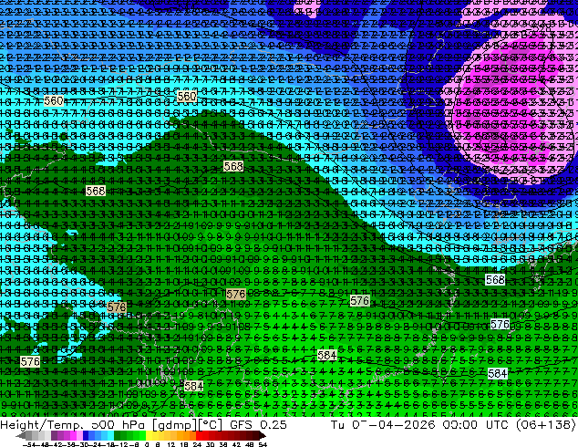Click the "[°C]" temperature unit label

pos(210,424)
